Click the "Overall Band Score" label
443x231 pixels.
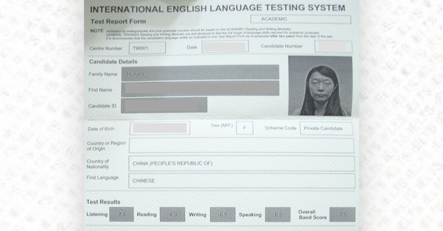pos(312,214)
